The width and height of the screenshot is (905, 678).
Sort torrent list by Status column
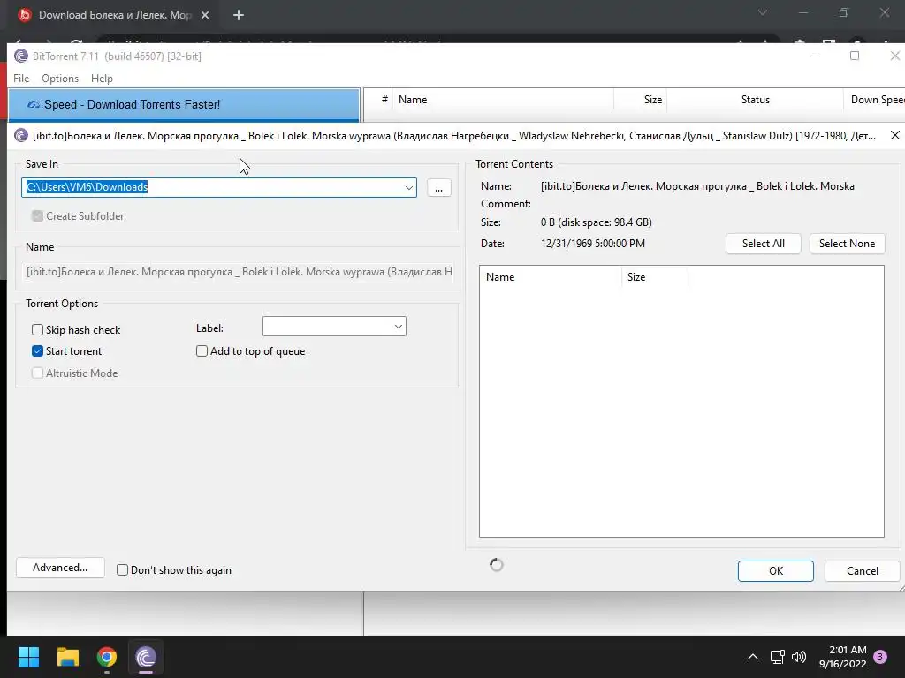[x=755, y=100]
